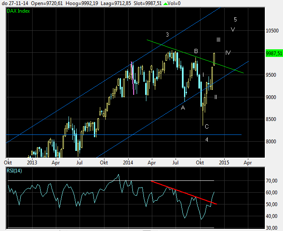Click the 2015 label on time axis
Viewport: 283px width, 231px height.
coord(224,161)
